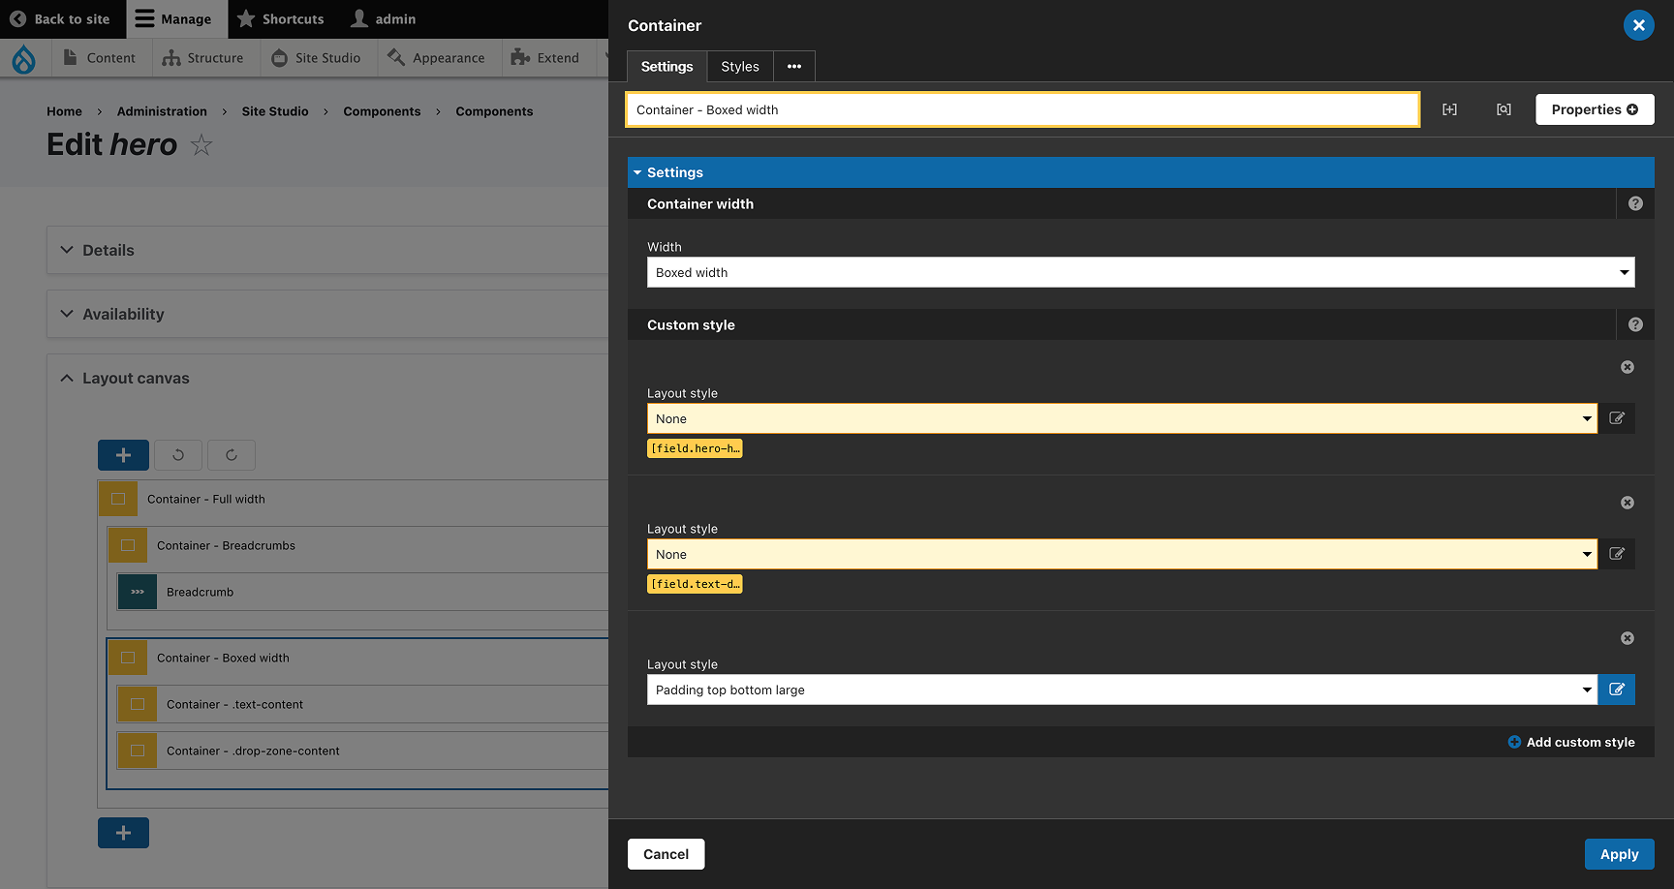
Task: Click Add custom style
Action: tap(1571, 742)
